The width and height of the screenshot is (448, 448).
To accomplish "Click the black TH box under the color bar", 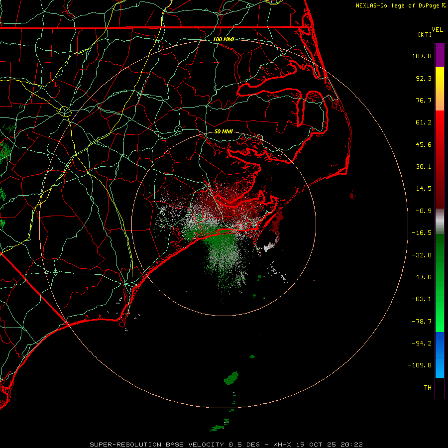I will click(x=440, y=388).
